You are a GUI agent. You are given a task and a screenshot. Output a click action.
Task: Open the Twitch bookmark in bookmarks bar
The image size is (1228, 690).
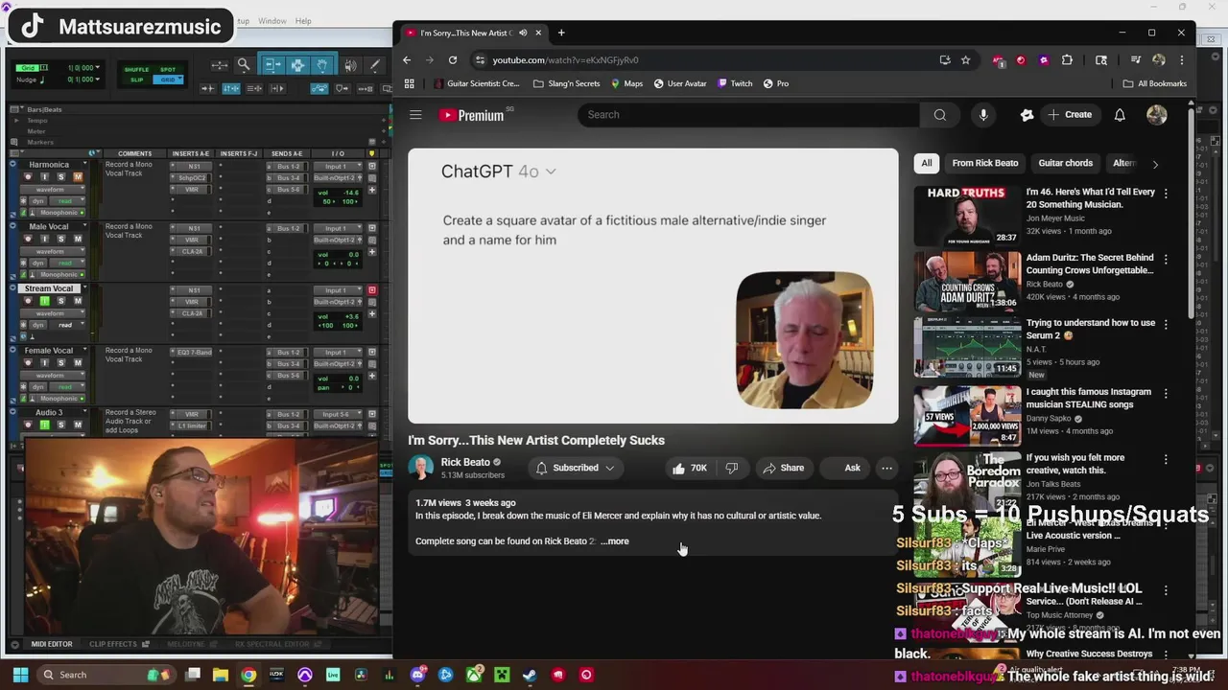(735, 83)
